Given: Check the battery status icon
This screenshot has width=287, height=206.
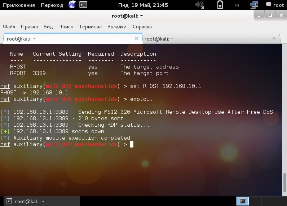Looking at the screenshot, I should point(220,5).
